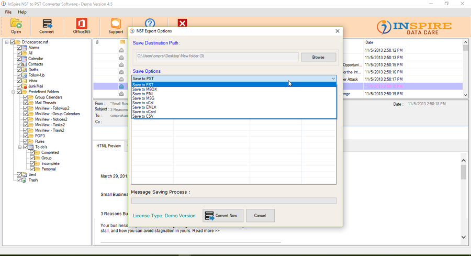
Task: Uncheck the Sent folder checkbox
Action: 19,174
